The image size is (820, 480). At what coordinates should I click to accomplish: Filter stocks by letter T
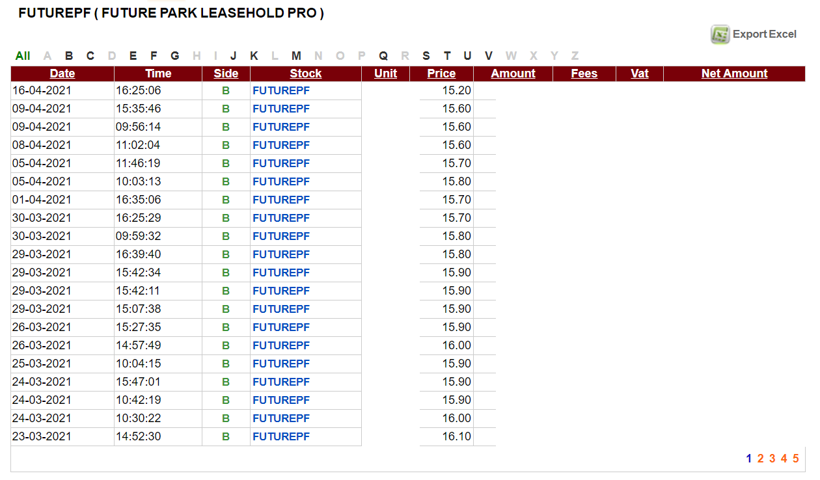[x=447, y=56]
